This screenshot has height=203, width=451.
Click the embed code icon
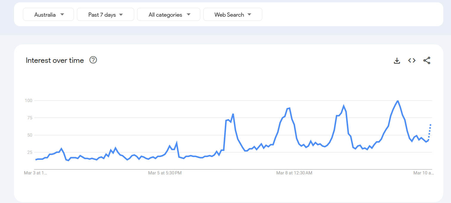click(x=412, y=61)
